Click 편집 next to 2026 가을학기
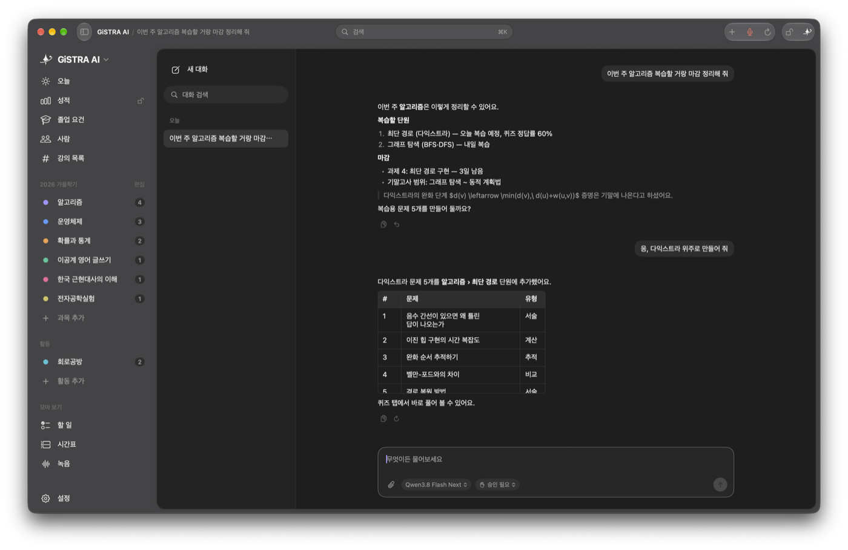Screen dimensions: 848x550 (139, 185)
